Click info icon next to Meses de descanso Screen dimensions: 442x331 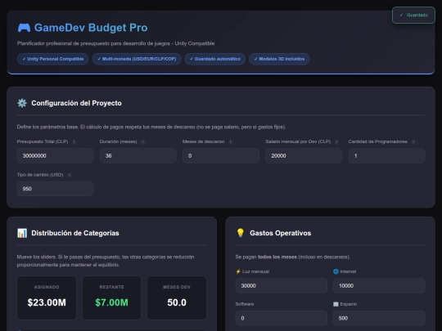click(230, 141)
